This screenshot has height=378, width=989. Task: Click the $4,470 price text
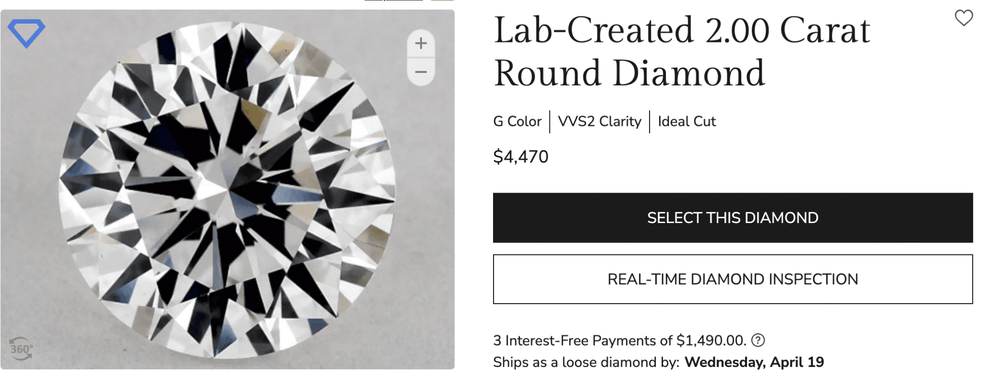pyautogui.click(x=521, y=156)
